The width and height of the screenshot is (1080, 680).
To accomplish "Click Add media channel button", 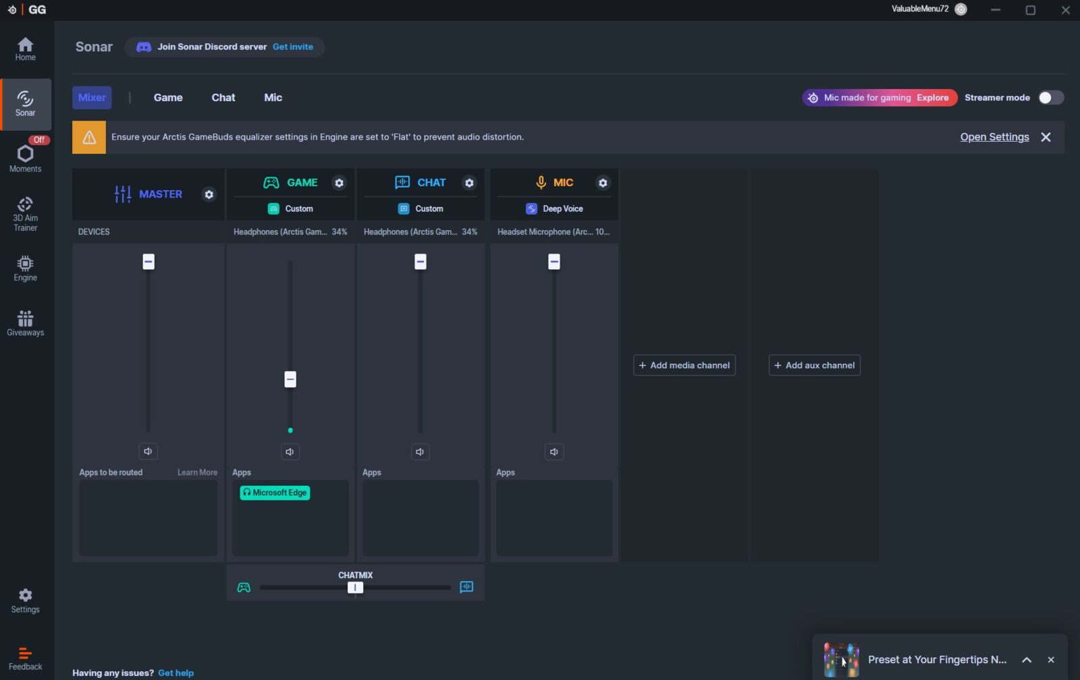I will [x=684, y=366].
